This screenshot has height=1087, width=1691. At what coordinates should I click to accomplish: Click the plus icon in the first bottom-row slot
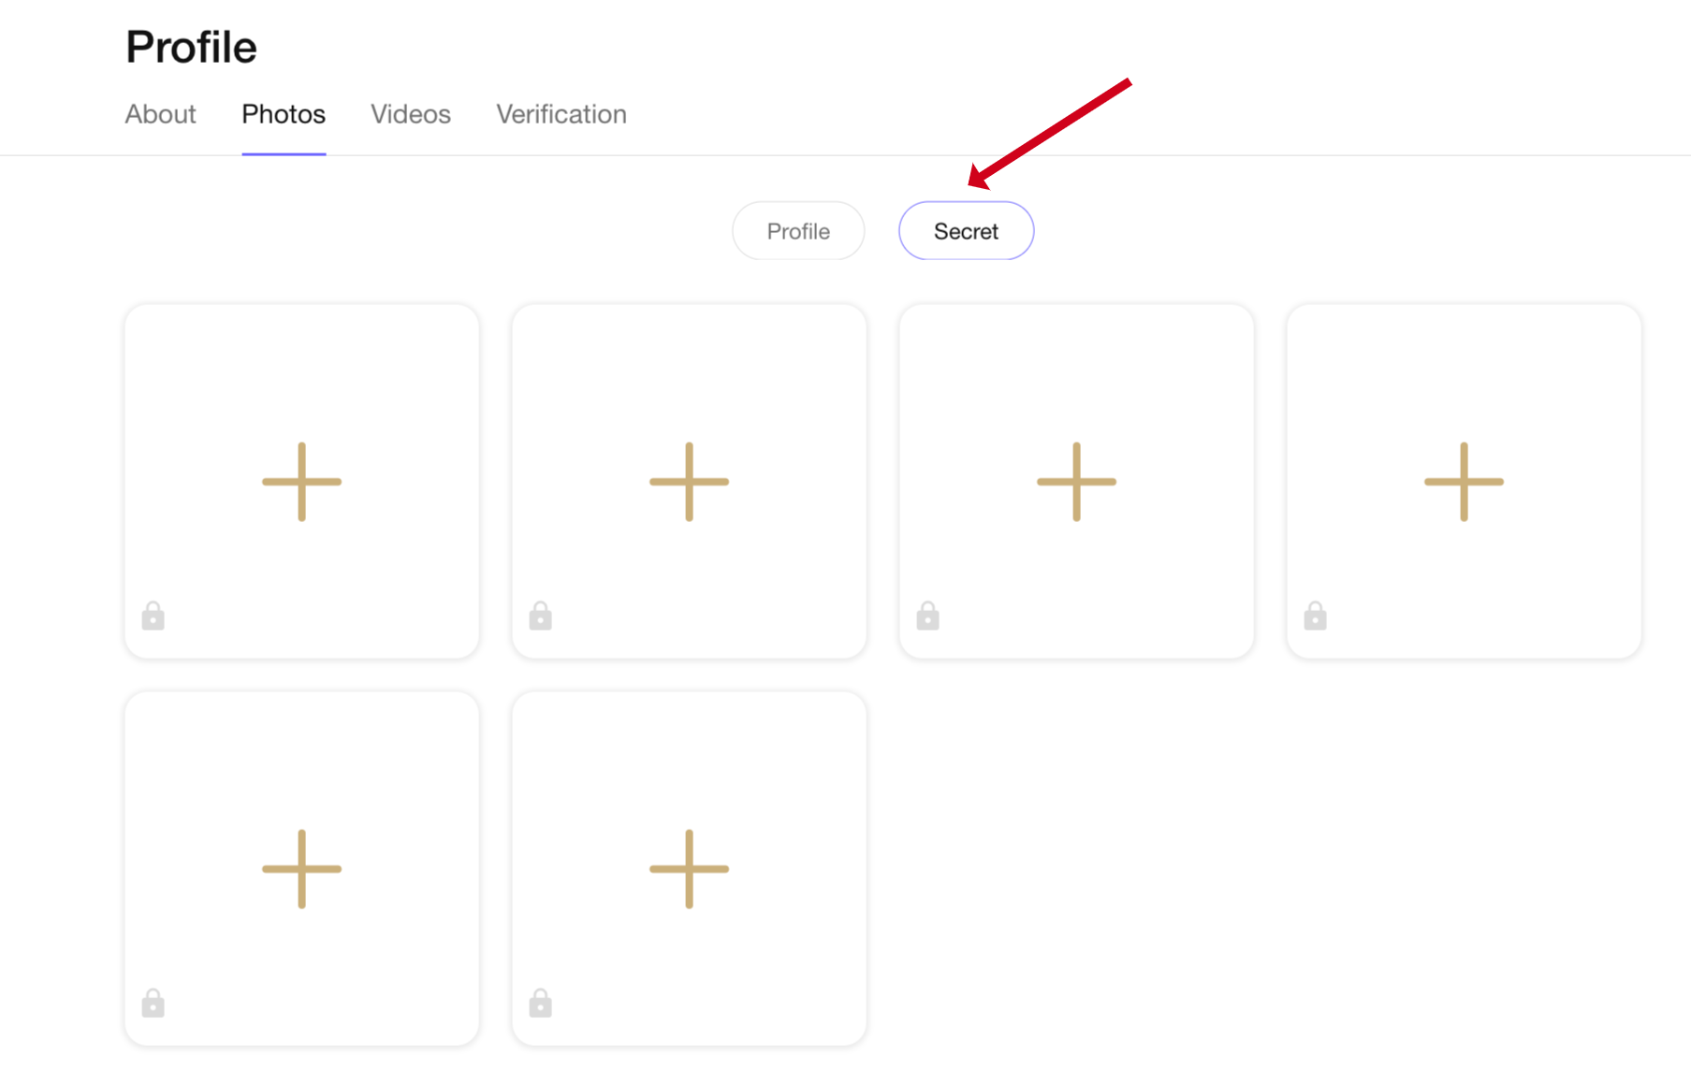point(301,869)
